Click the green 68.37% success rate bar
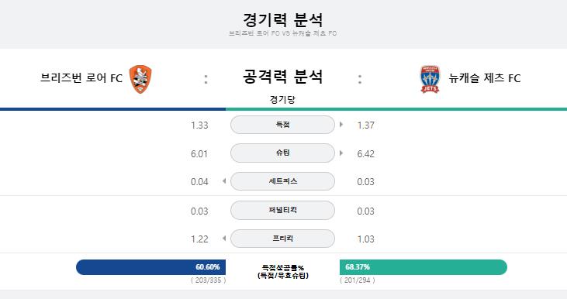 point(424,267)
